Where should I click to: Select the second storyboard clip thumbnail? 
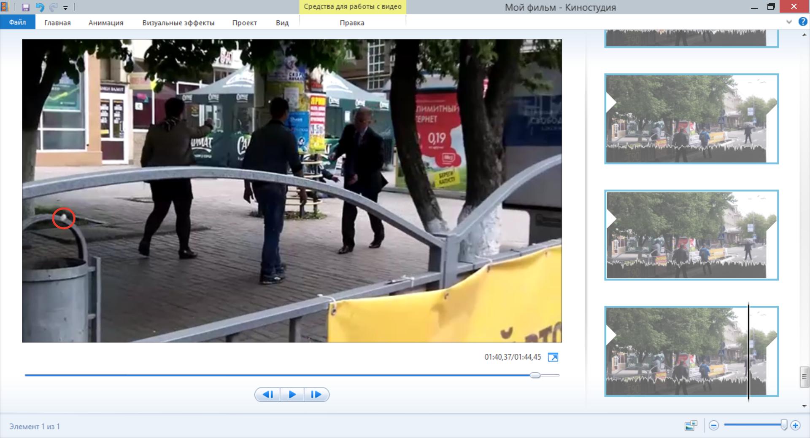tap(691, 119)
